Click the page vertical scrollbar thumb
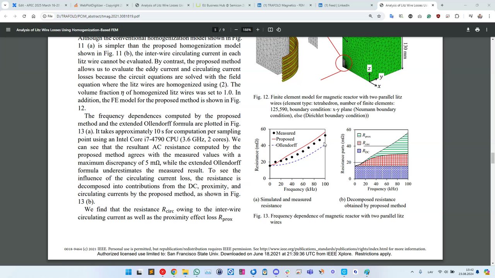This screenshot has height=278, width=495. [493, 158]
